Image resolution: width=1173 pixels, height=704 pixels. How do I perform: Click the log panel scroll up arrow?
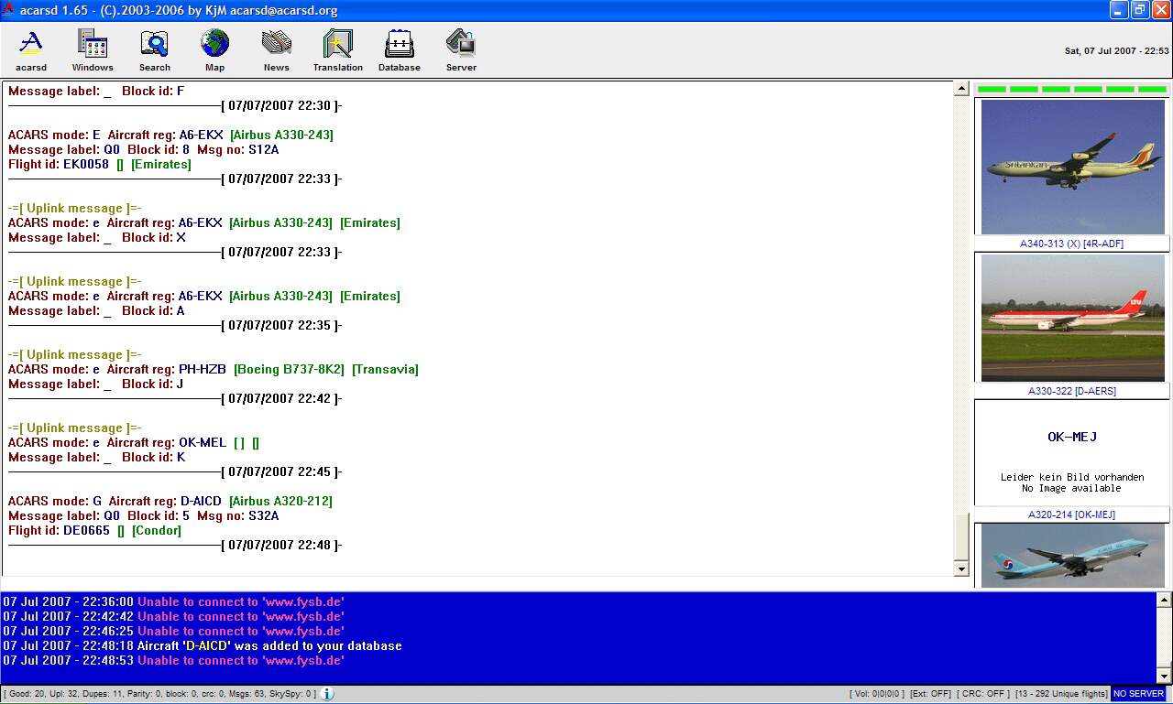click(1164, 601)
